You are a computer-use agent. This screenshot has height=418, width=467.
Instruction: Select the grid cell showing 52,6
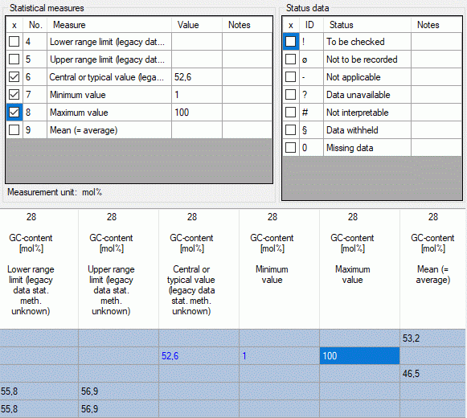pos(199,356)
